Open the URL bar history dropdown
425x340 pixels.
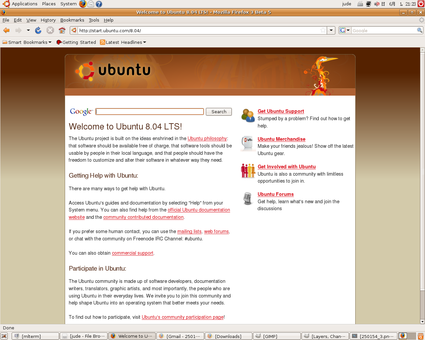(x=331, y=31)
